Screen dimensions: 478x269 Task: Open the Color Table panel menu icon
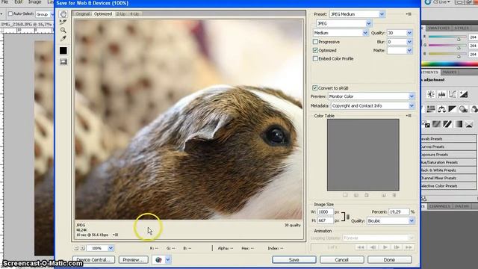[x=409, y=116]
